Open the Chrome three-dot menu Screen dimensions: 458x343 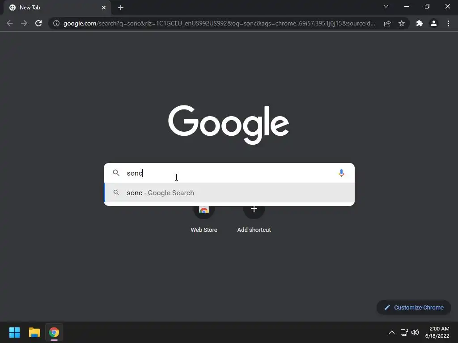pyautogui.click(x=448, y=23)
